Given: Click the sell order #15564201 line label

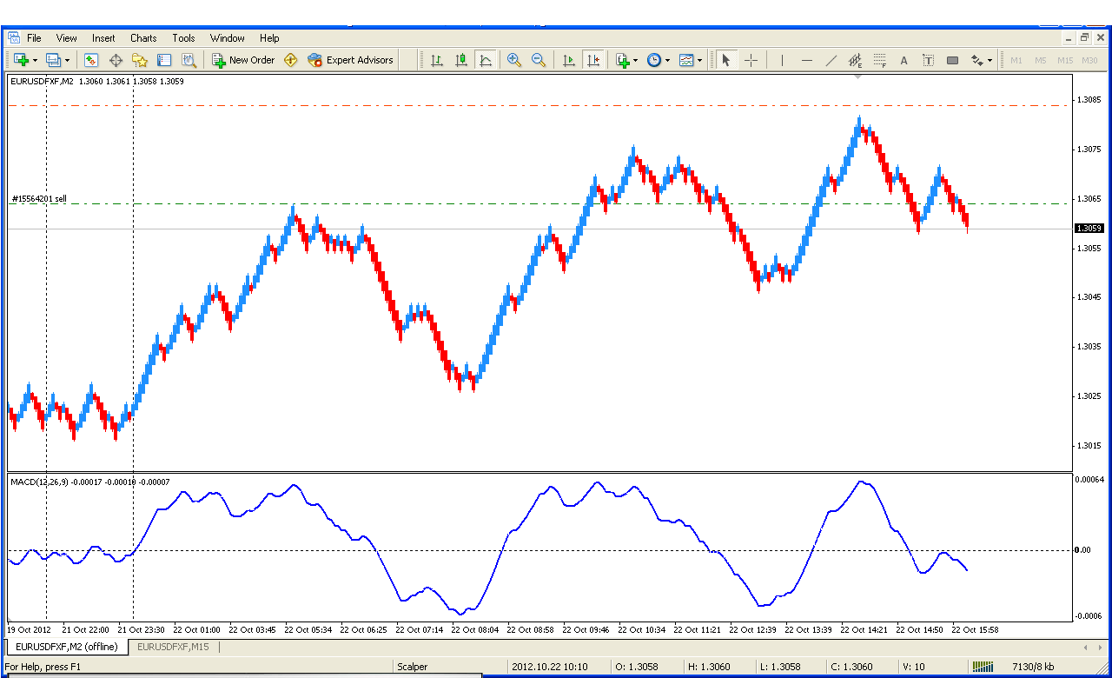Looking at the screenshot, I should click(39, 199).
